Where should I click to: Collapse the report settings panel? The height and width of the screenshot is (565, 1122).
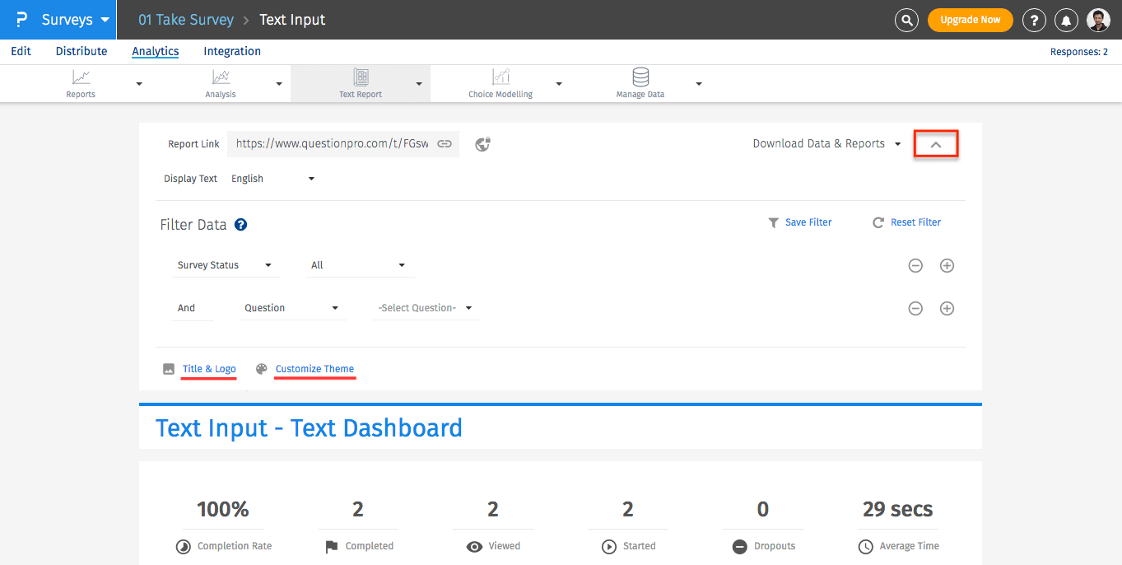935,144
